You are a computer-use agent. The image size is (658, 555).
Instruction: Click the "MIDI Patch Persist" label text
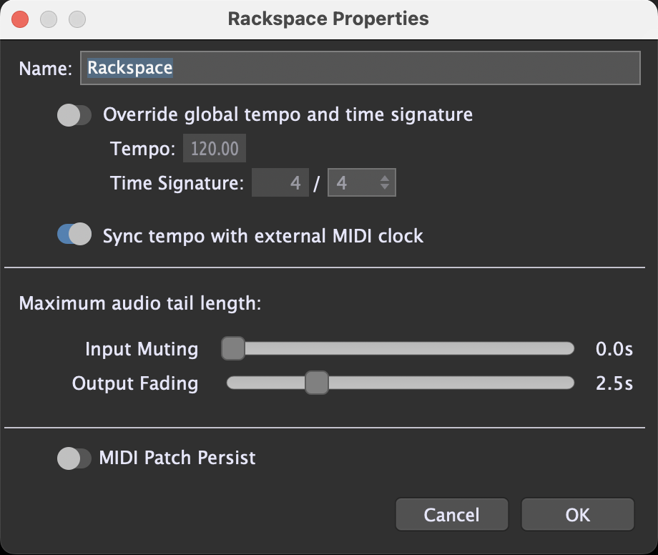click(177, 458)
